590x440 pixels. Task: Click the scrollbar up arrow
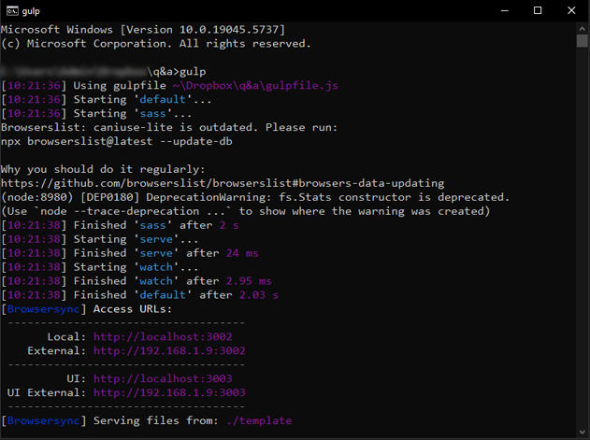click(583, 29)
